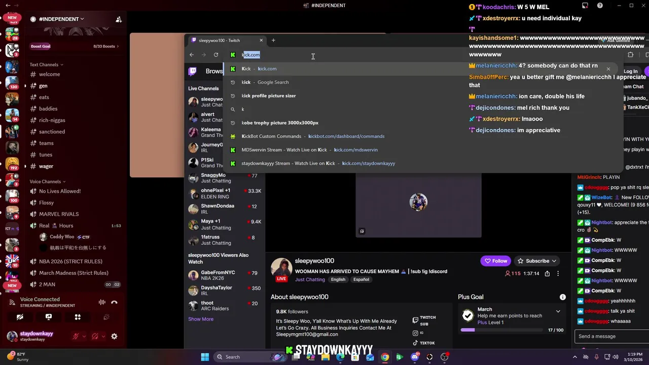Click invite people icon beside server name
The image size is (649, 365).
[119, 19]
